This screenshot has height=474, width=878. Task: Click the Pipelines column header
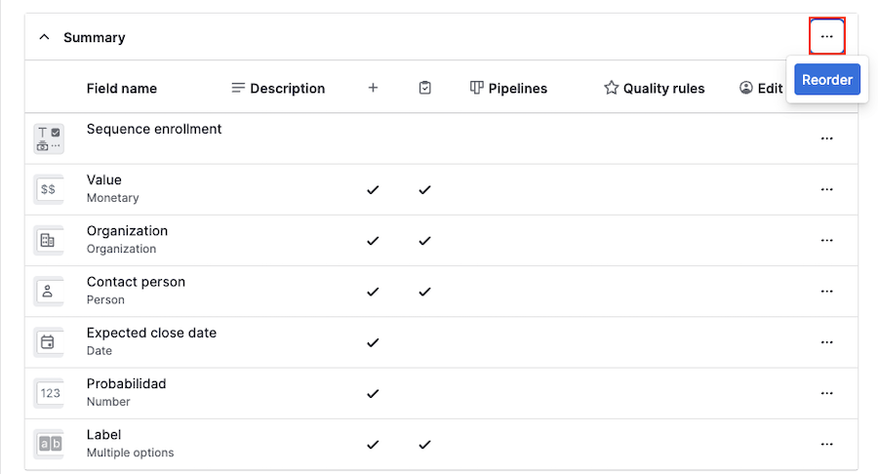pos(508,88)
